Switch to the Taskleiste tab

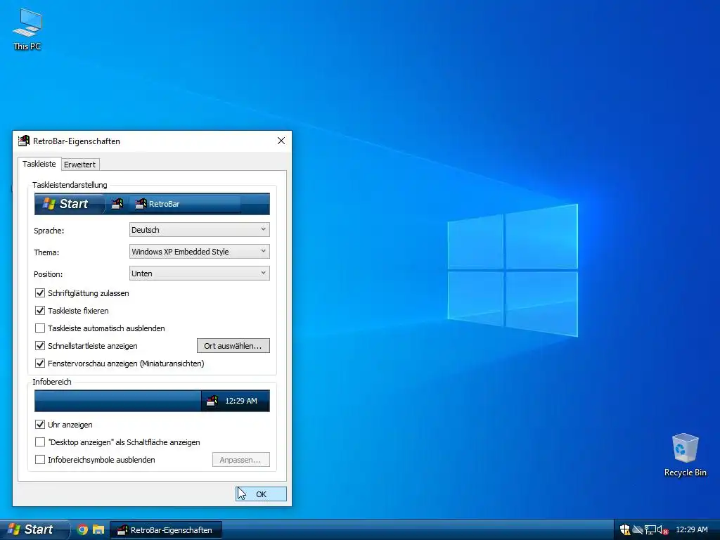coord(39,164)
